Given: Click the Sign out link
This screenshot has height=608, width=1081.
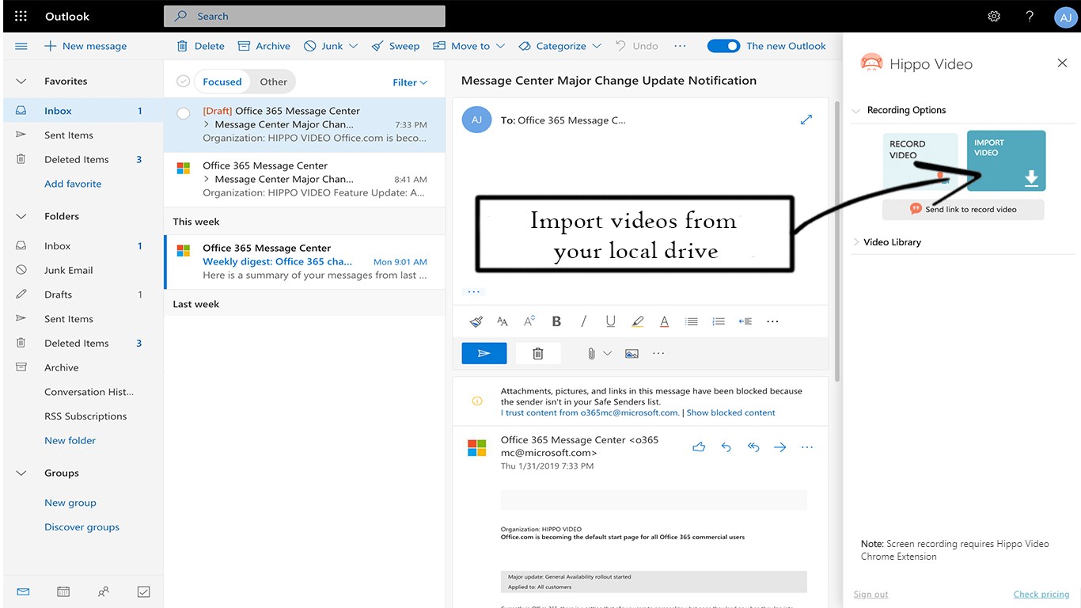Looking at the screenshot, I should pyautogui.click(x=871, y=595).
